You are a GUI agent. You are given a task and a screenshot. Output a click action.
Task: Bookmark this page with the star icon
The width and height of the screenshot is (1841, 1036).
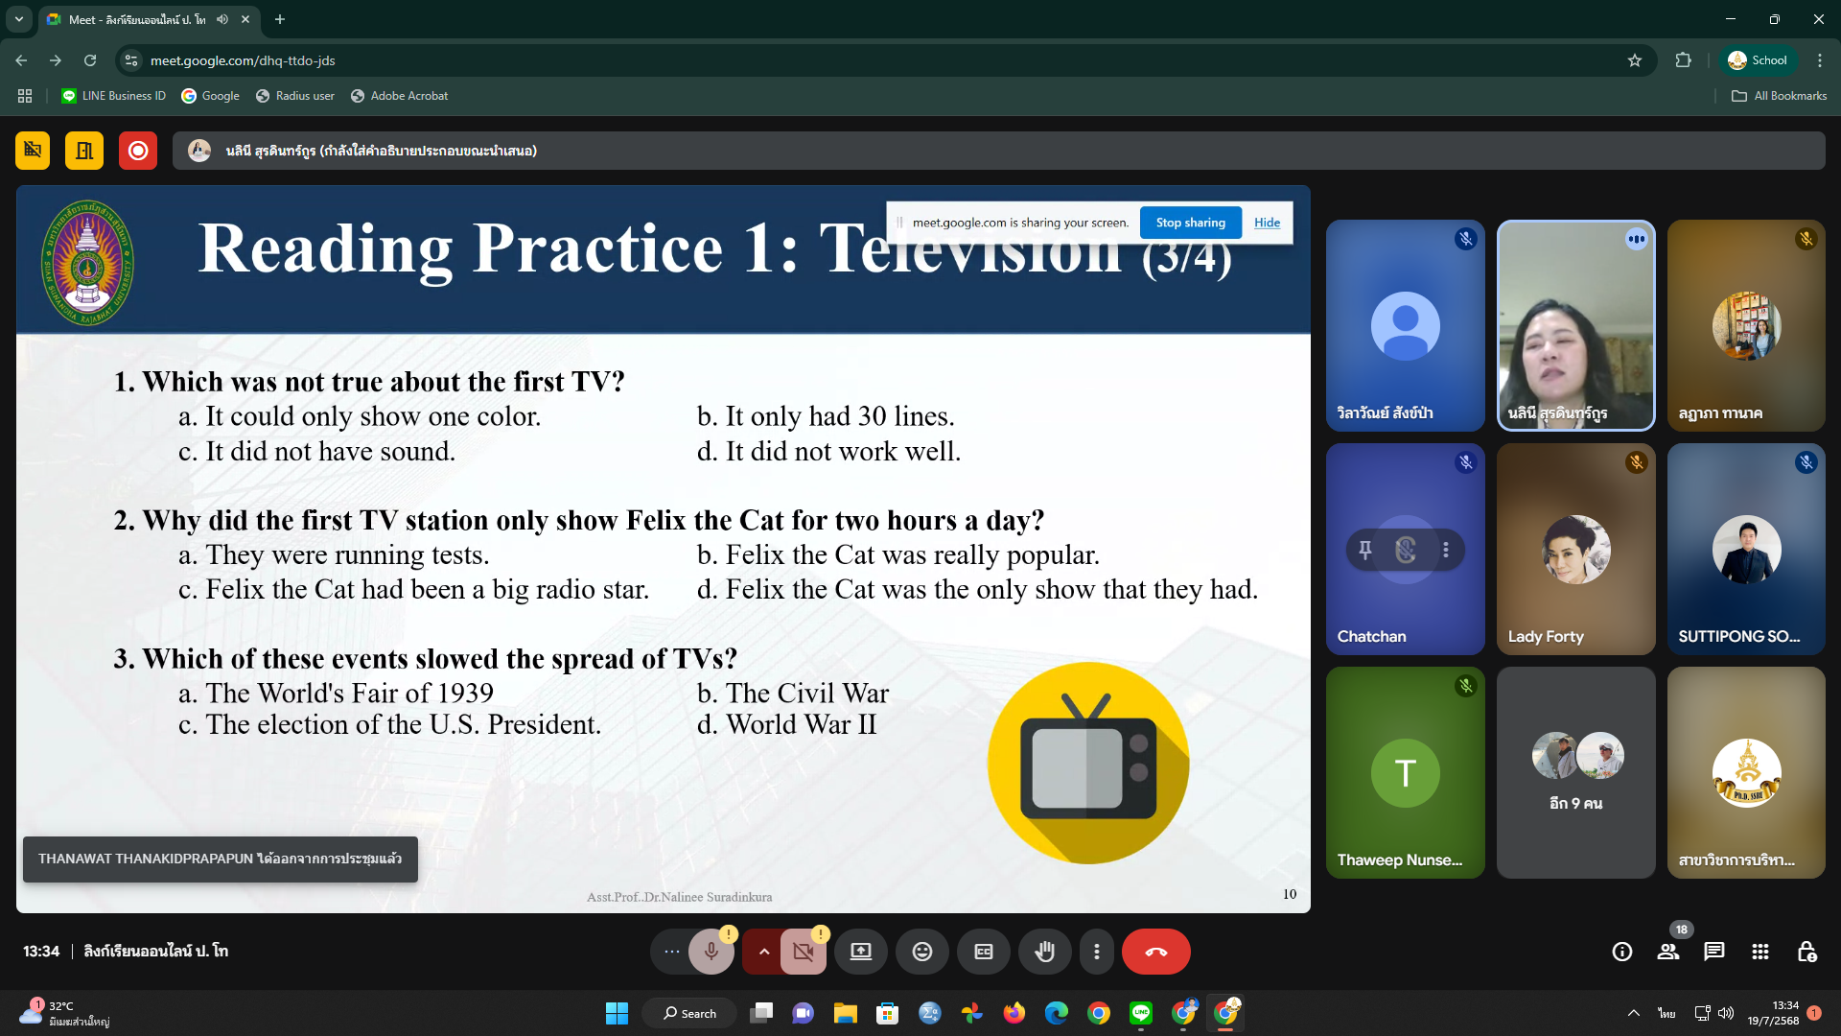point(1635,60)
